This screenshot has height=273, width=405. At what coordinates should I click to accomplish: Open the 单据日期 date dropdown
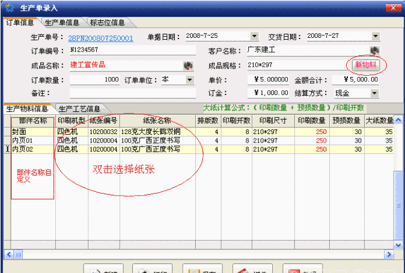pyautogui.click(x=254, y=36)
